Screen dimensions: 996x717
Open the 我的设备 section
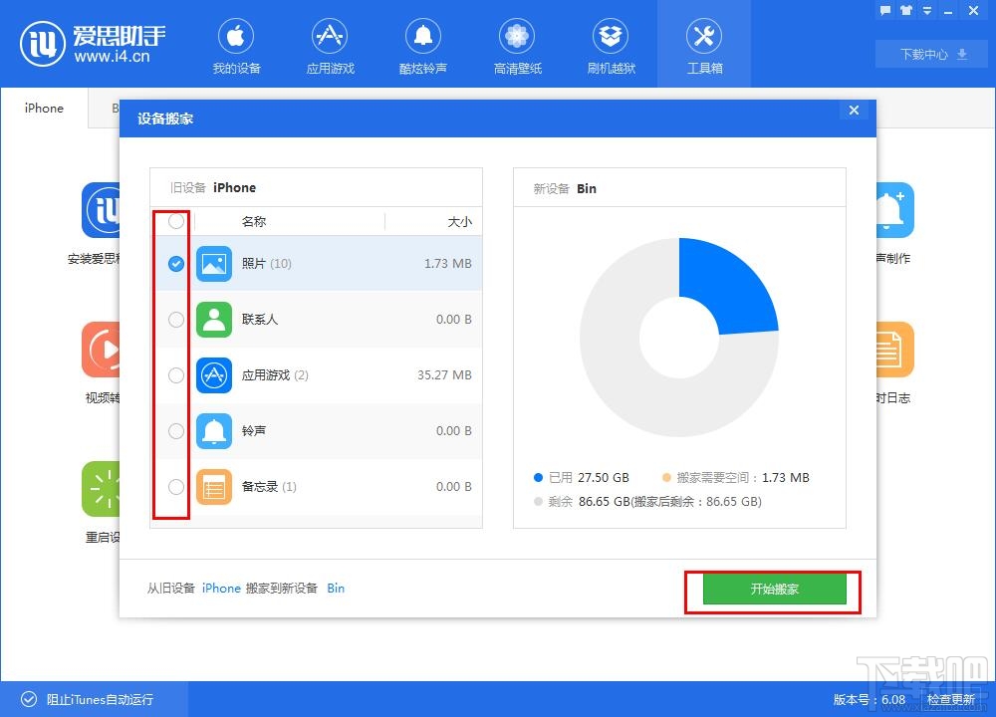pos(236,45)
